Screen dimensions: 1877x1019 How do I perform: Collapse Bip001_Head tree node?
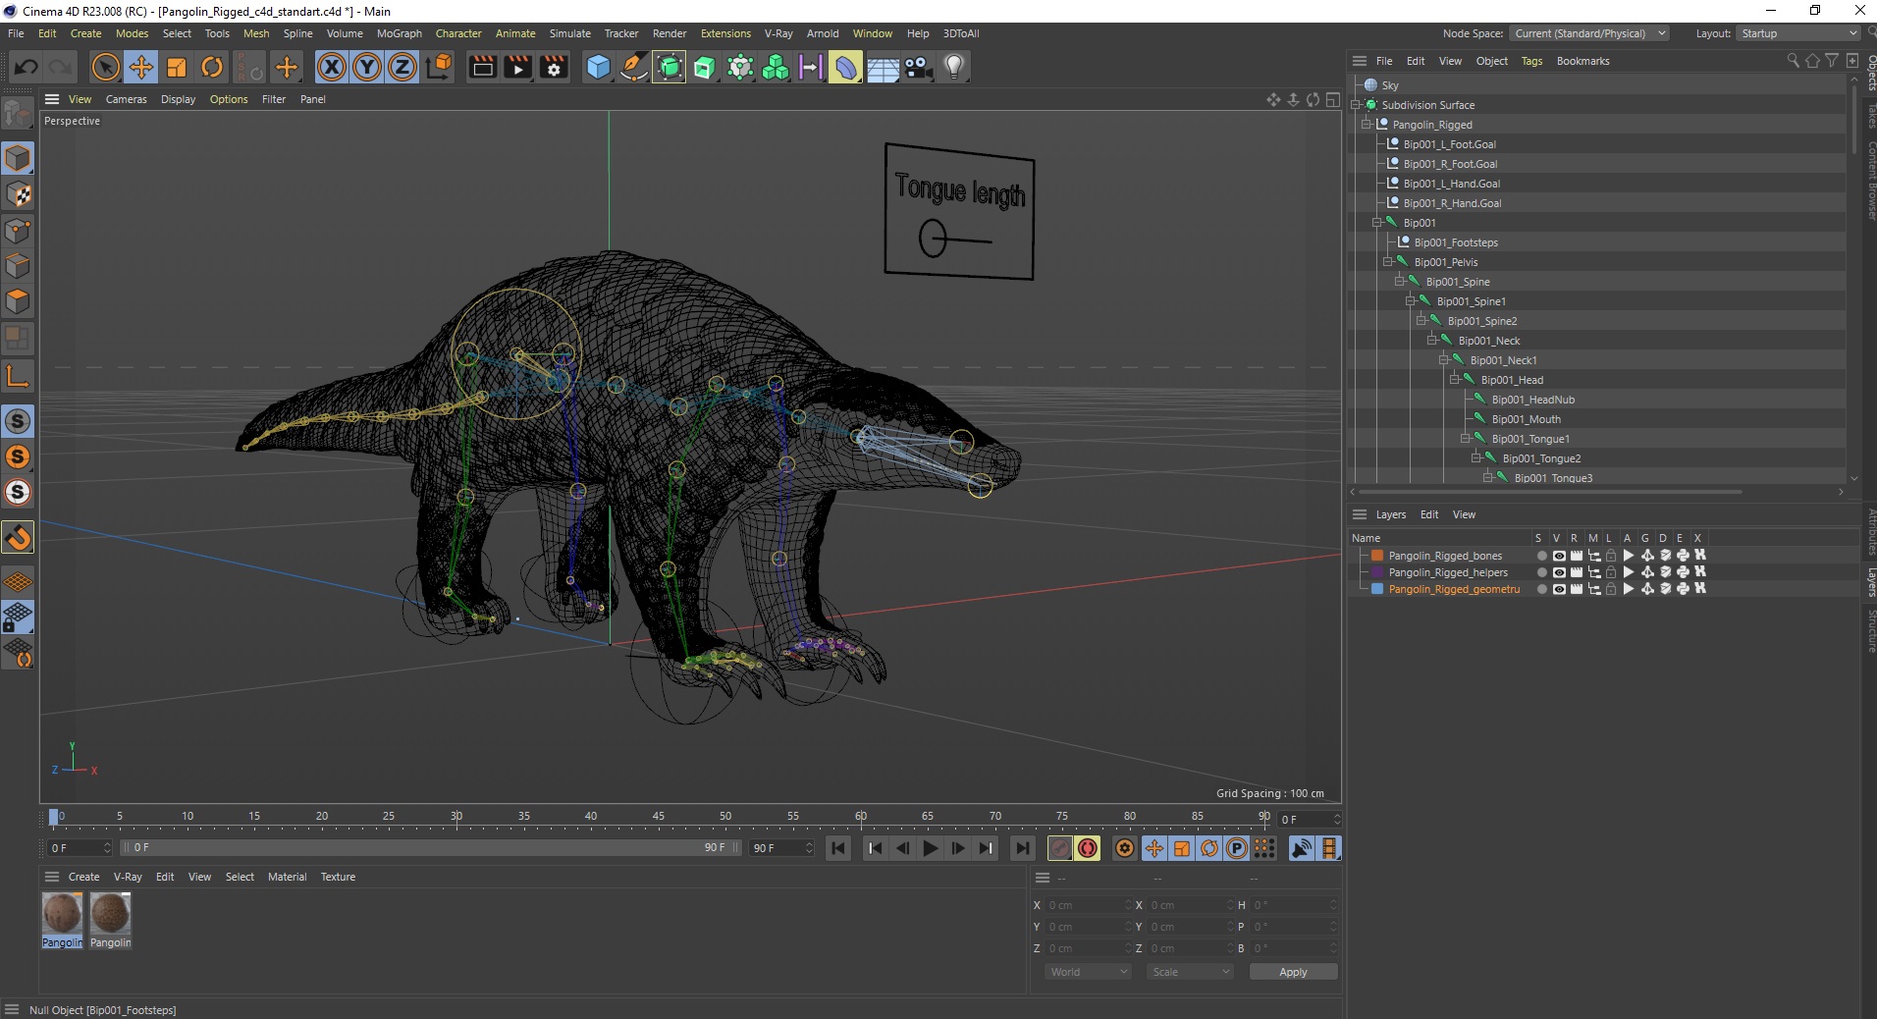click(x=1454, y=380)
